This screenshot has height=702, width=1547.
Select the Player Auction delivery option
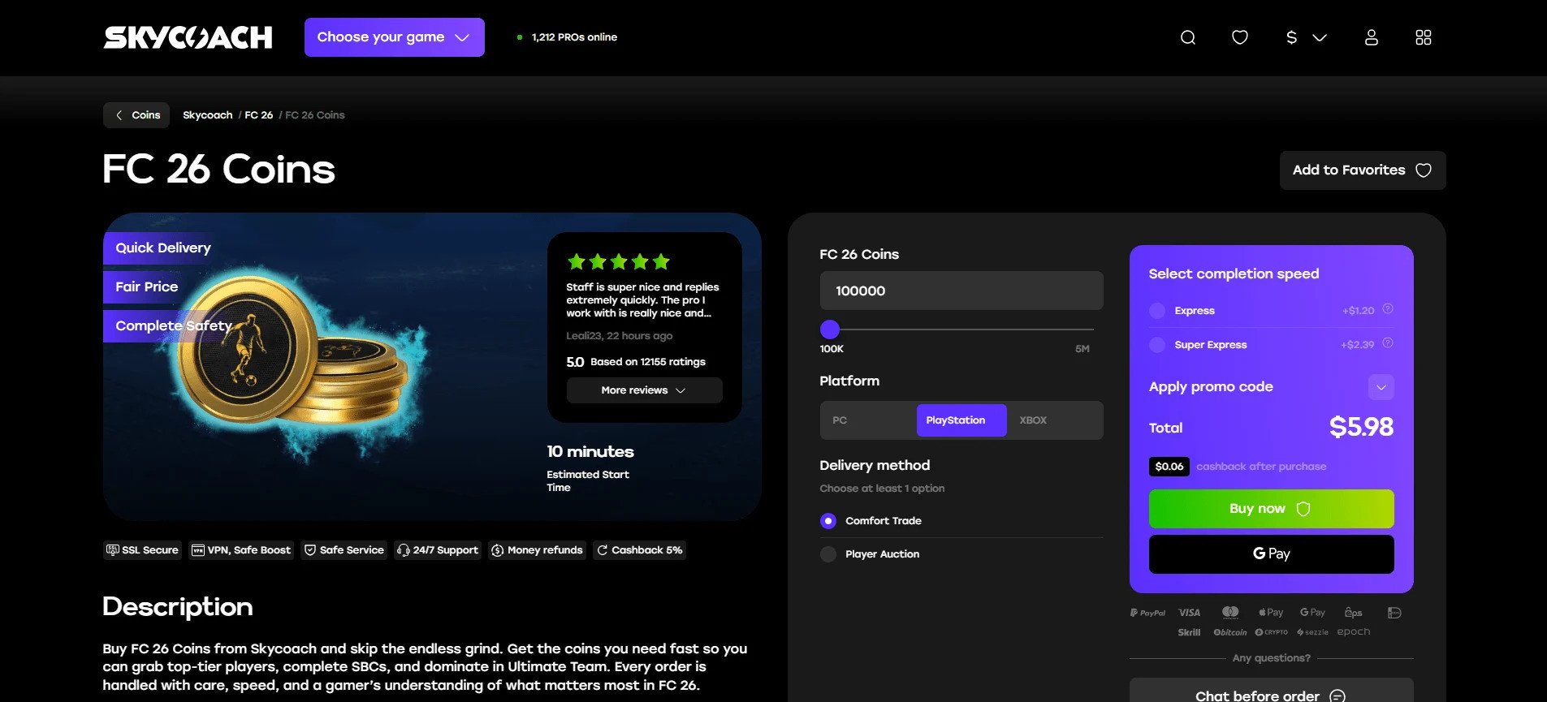(828, 554)
